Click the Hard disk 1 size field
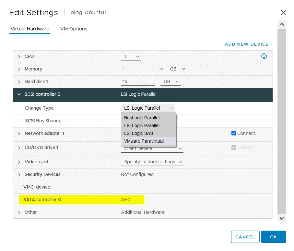This screenshot has height=251, width=294. [137, 82]
